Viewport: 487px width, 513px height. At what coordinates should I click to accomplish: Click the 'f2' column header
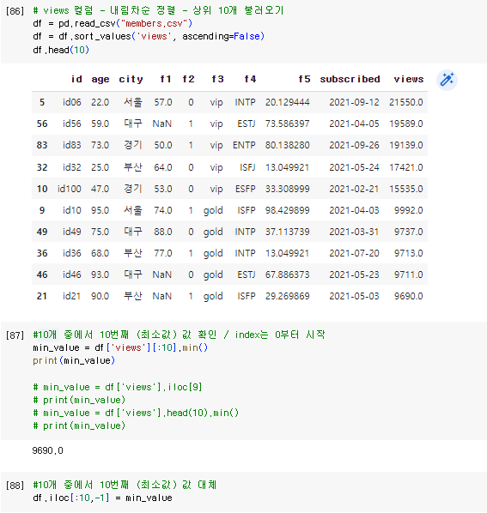[188, 79]
